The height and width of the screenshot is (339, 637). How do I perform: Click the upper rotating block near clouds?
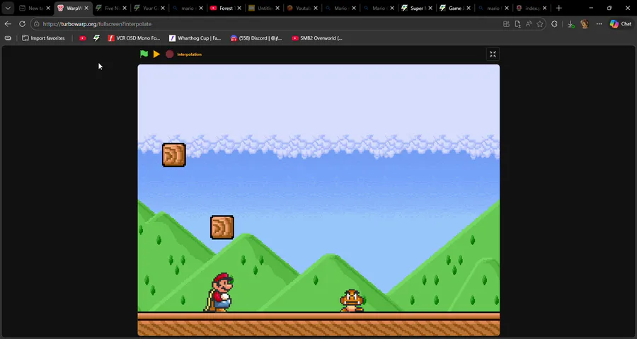coord(174,155)
